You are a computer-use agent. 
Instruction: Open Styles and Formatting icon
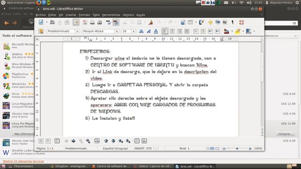(41, 31)
